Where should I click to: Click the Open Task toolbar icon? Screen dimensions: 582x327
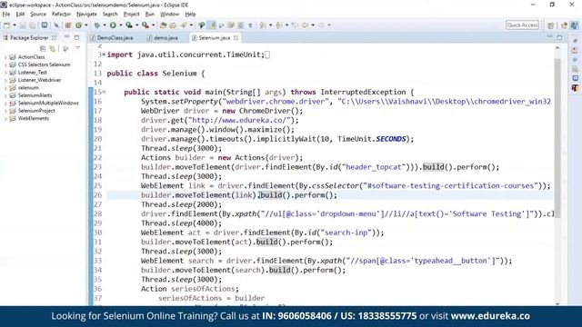[173, 25]
